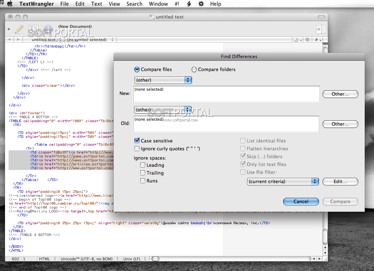Open the Help menu
This screenshot has width=374, height=271.
coord(216,4)
